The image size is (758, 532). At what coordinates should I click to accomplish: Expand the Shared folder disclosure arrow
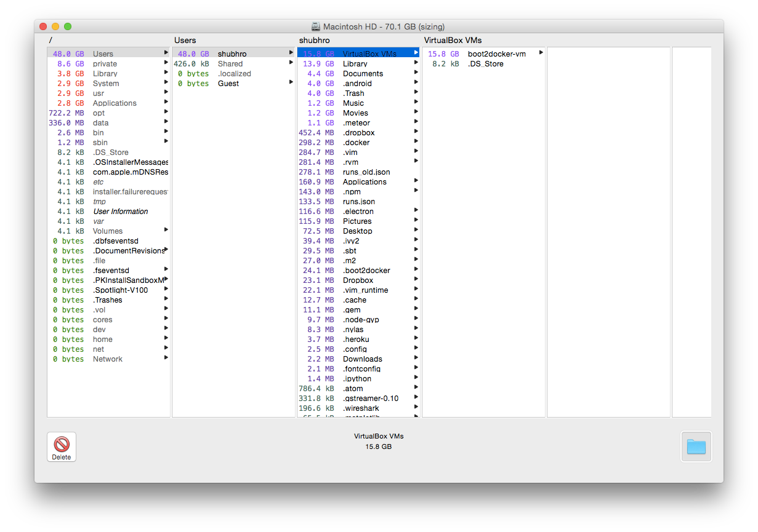click(x=291, y=63)
